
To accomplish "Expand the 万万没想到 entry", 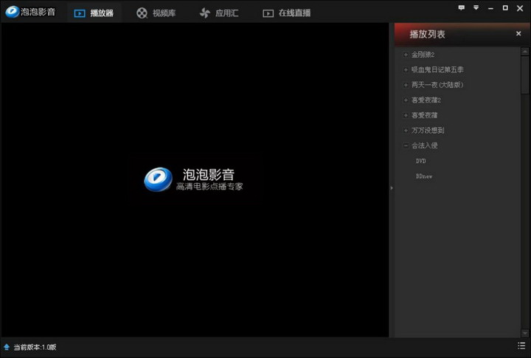I will [x=406, y=131].
